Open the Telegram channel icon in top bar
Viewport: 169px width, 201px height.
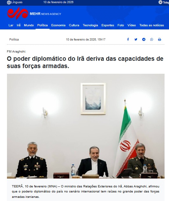(160, 2)
